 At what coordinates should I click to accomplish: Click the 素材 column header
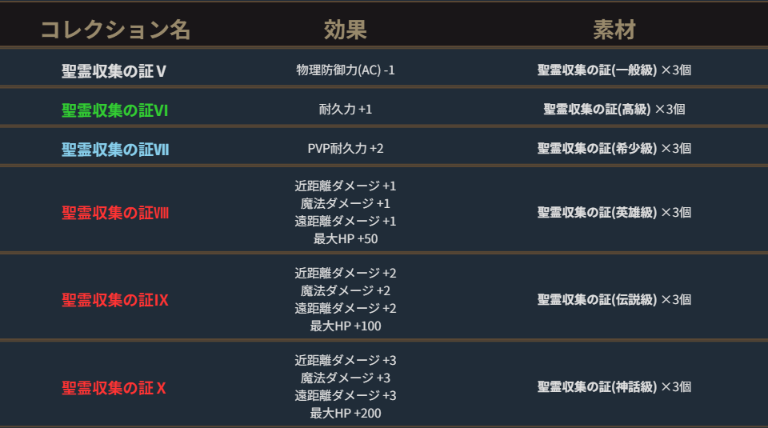[x=614, y=30]
